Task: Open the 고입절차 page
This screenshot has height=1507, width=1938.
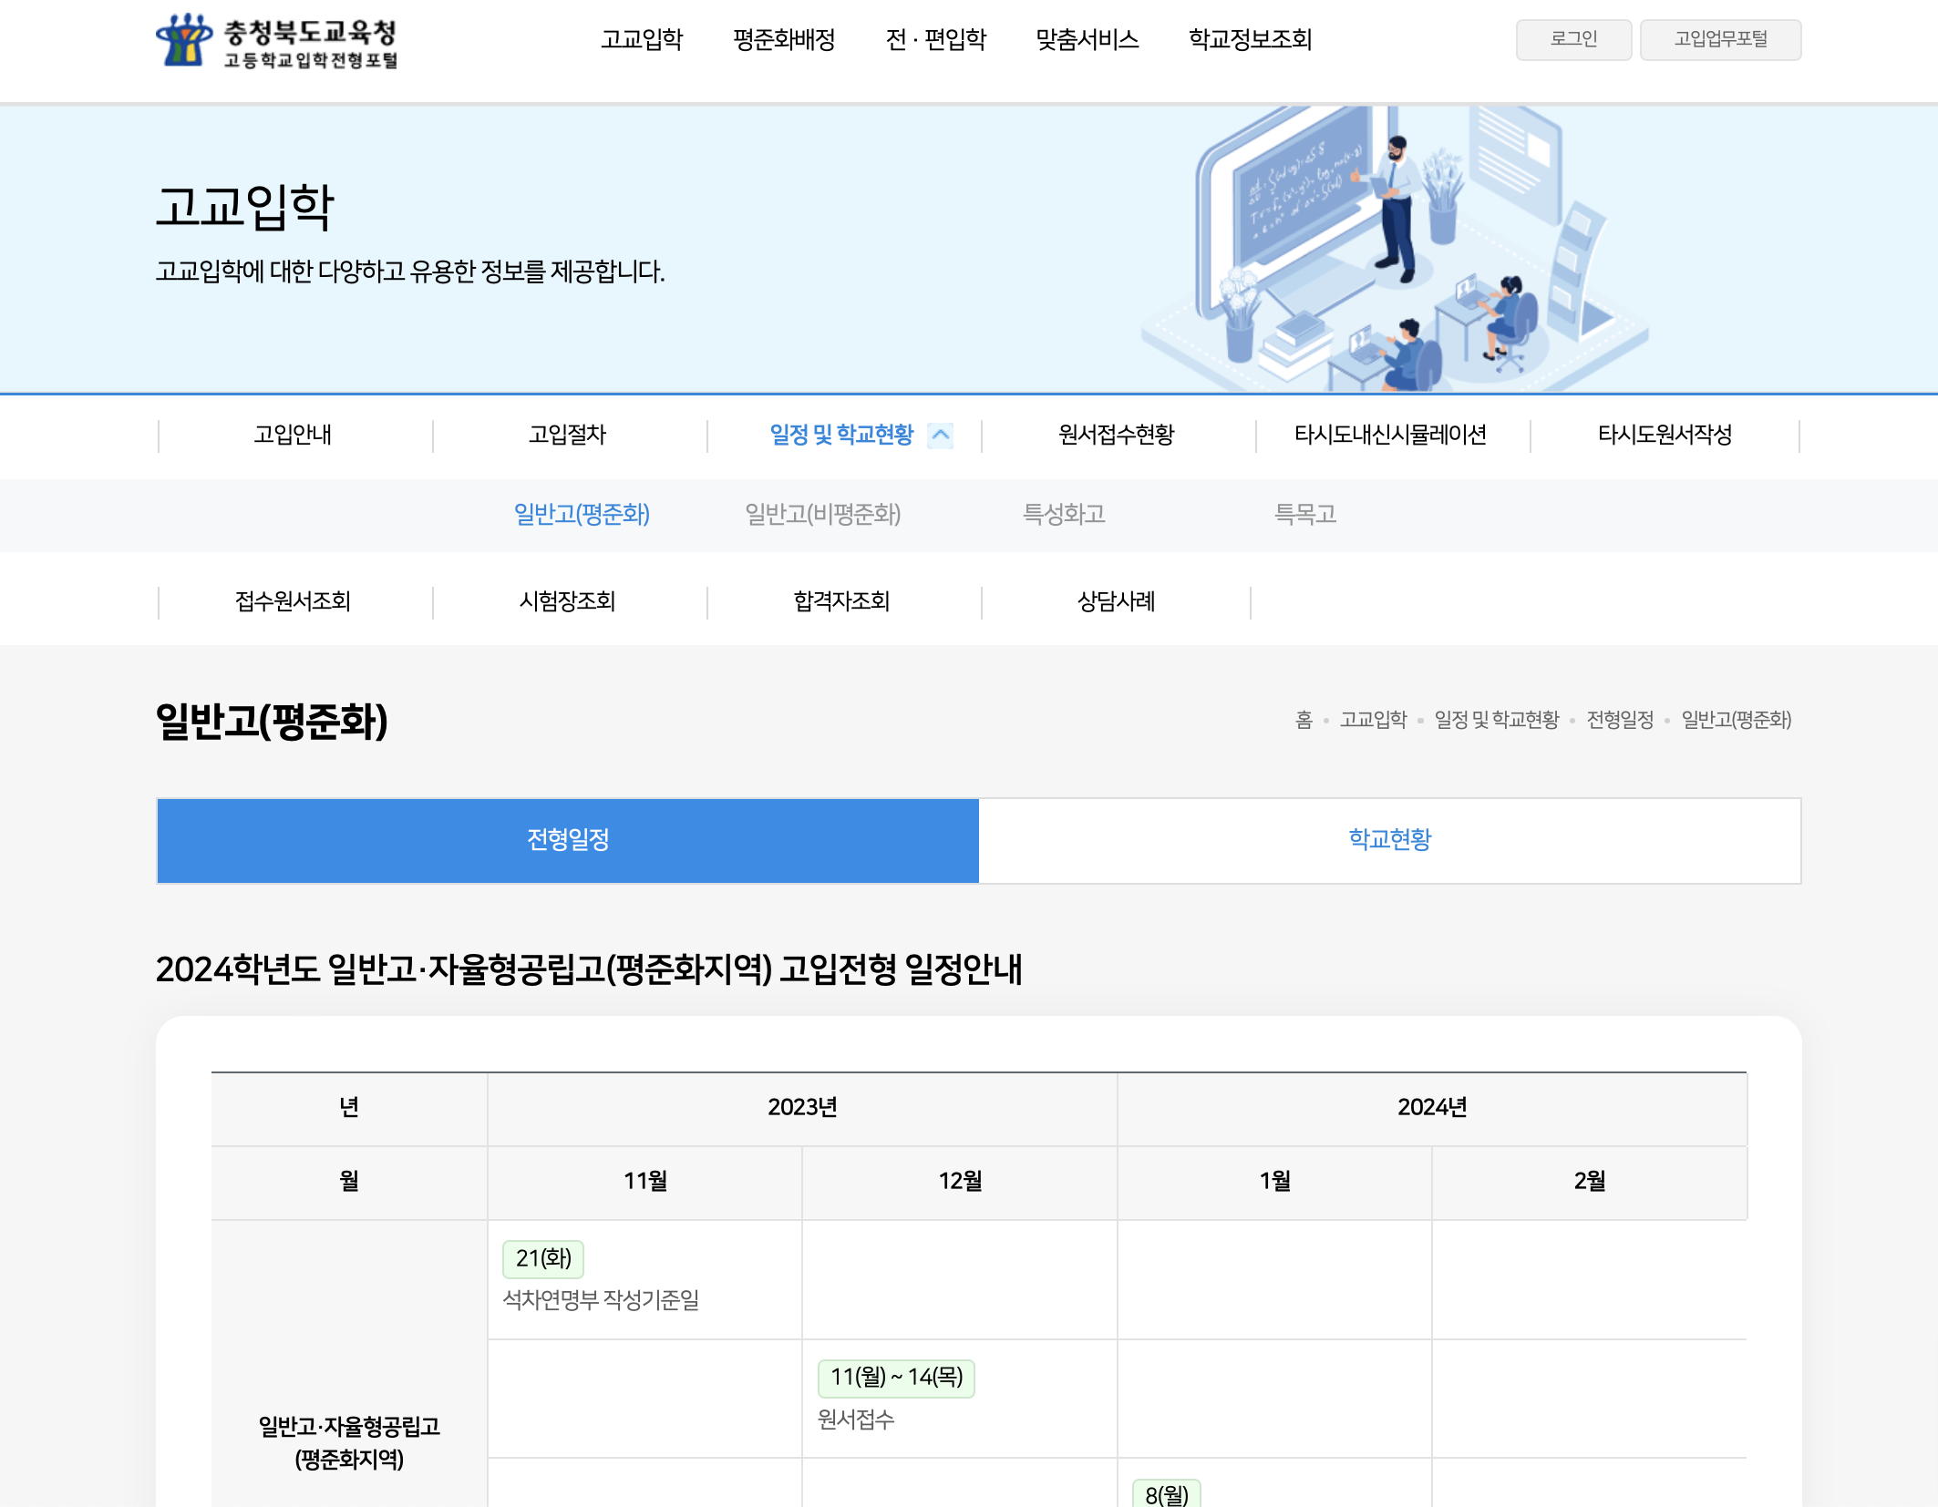Action: (x=567, y=436)
